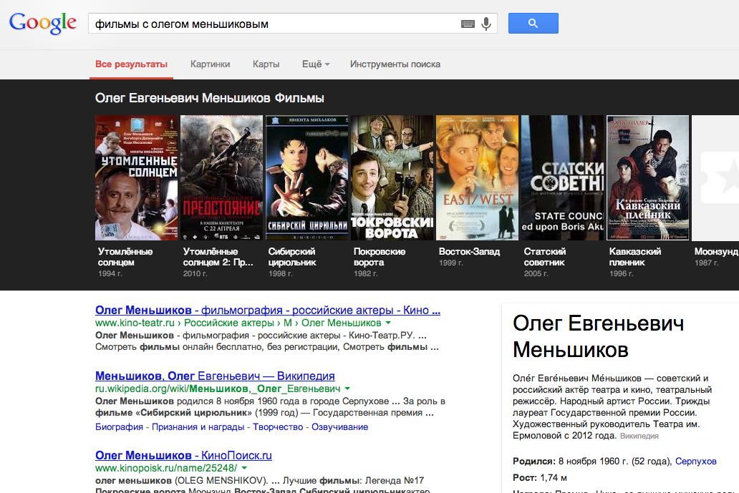Expand ru.wikipedia.org result options arrow

[347, 389]
